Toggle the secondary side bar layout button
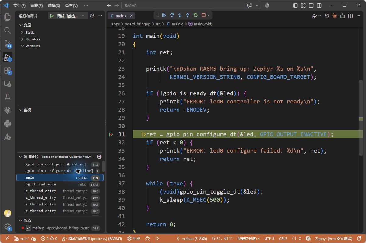This screenshot has height=243, width=366. point(319,5)
